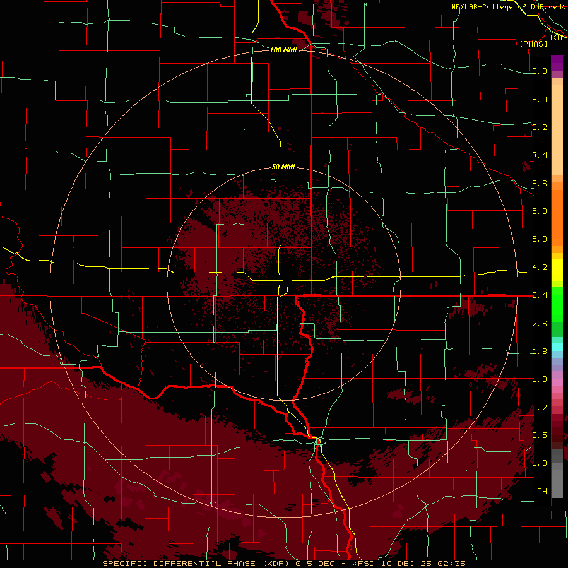Click the 9.8 value on the color scale
The width and height of the screenshot is (568, 568).
pyautogui.click(x=540, y=71)
